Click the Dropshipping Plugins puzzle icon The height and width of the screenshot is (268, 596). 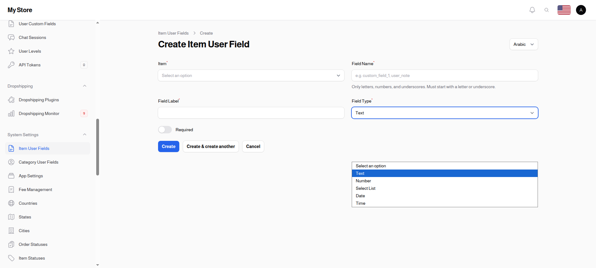(x=11, y=100)
